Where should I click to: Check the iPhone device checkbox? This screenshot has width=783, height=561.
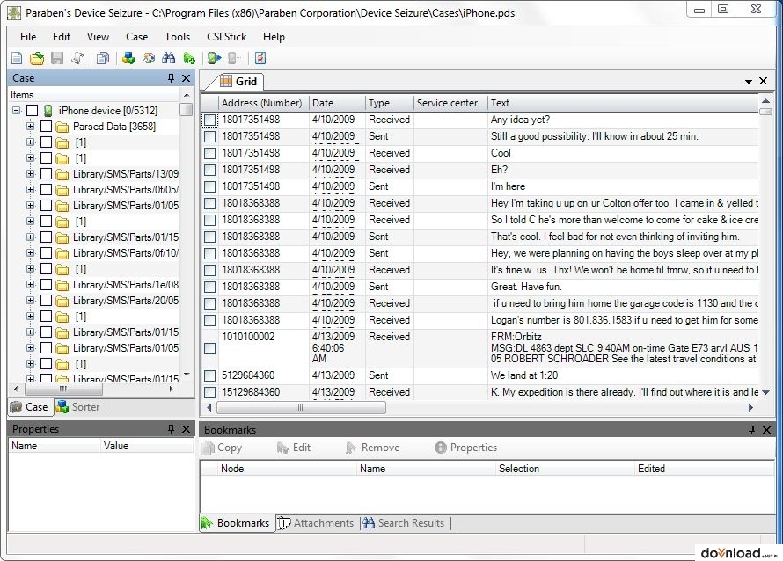32,110
